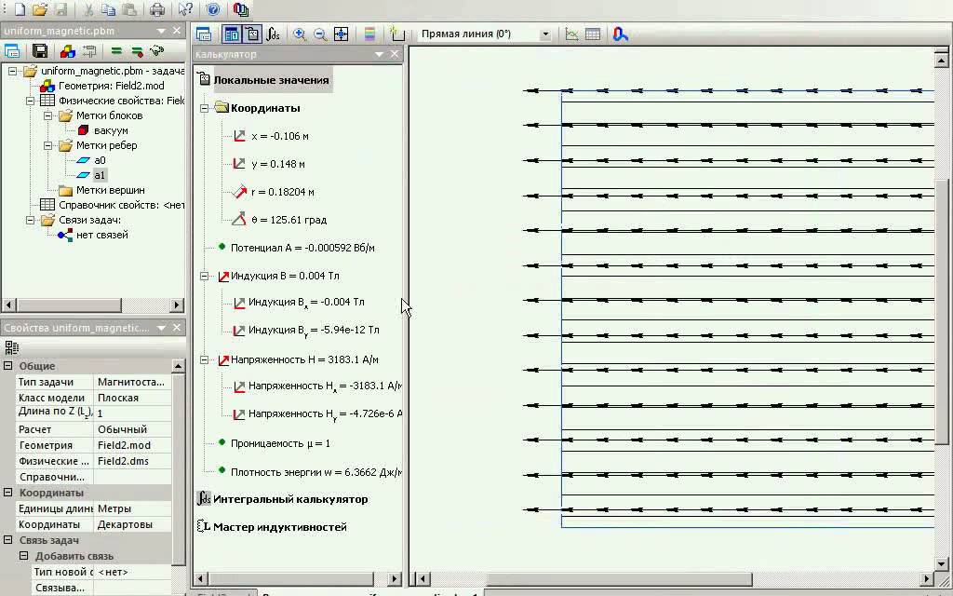Select Геометрия: Field2.mod tree item

[111, 86]
